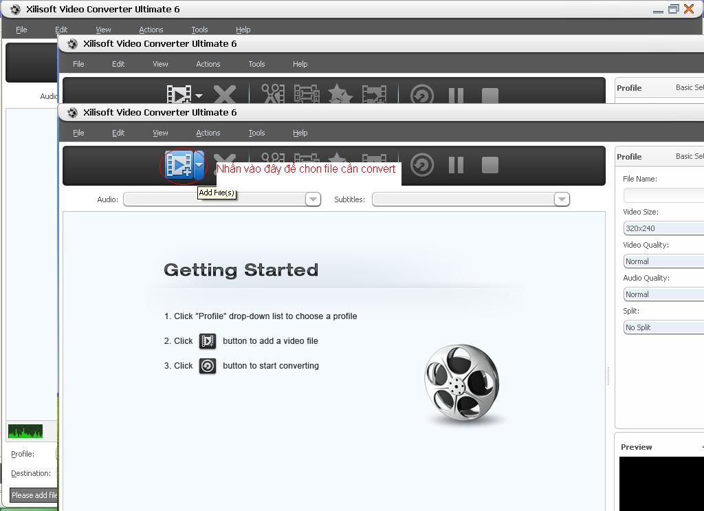Open Help menu in front window
The image size is (704, 511).
pos(300,133)
